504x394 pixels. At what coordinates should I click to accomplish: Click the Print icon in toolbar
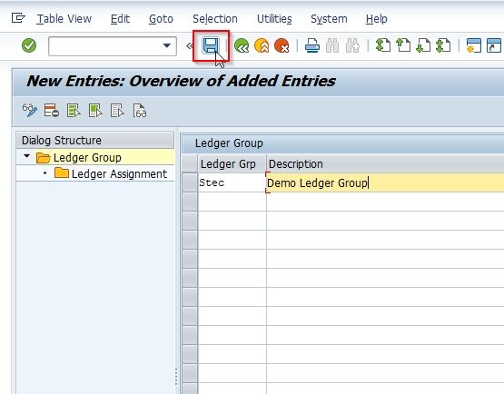point(312,45)
